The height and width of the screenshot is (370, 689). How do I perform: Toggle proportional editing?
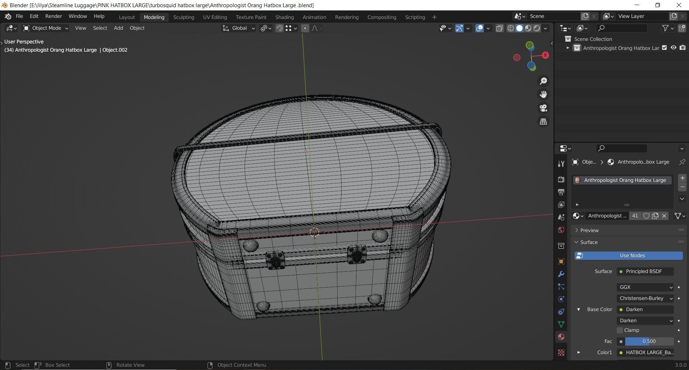click(305, 28)
